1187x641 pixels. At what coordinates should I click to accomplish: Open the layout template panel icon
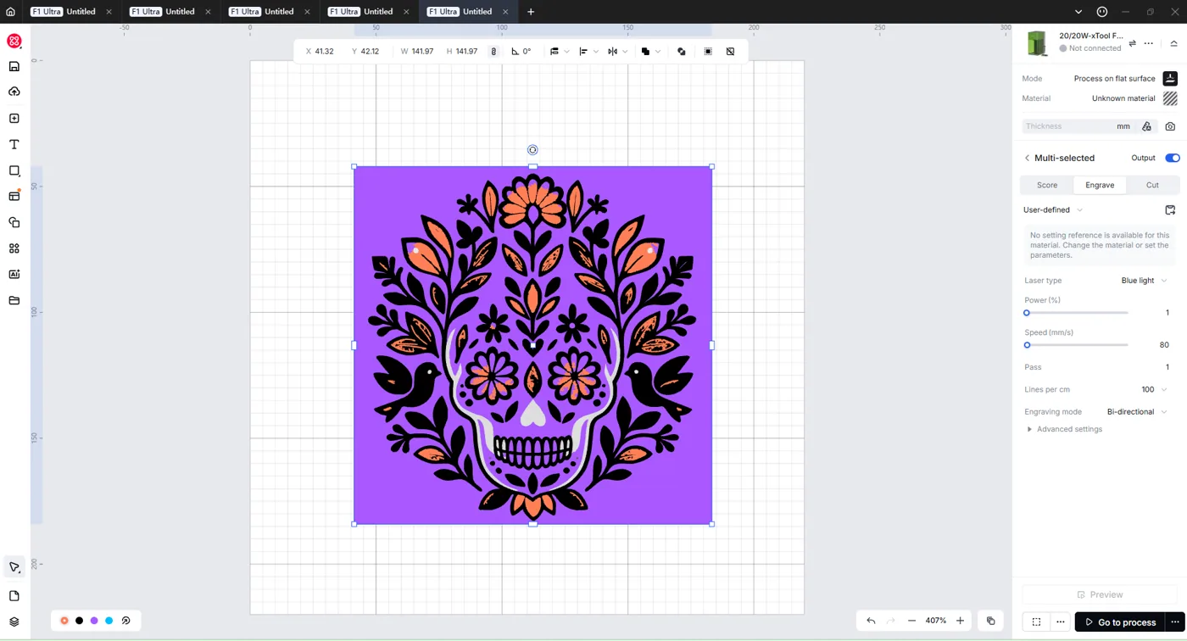(x=14, y=196)
